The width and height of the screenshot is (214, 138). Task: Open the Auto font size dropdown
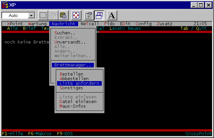point(32,15)
